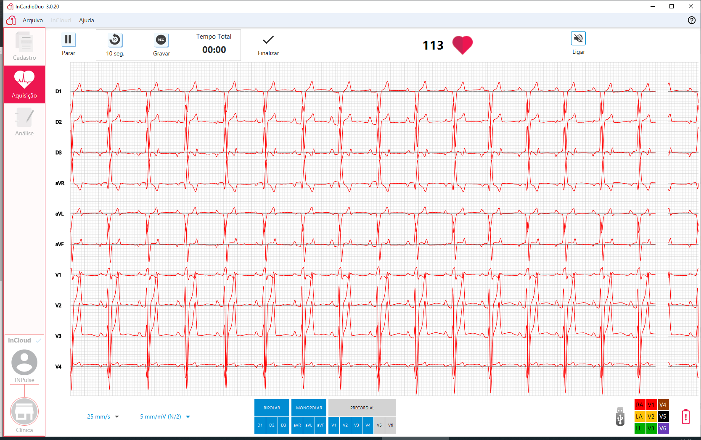Viewport: 701px width, 440px height.
Task: Pause acquisition with the Parar button
Action: pyautogui.click(x=68, y=40)
